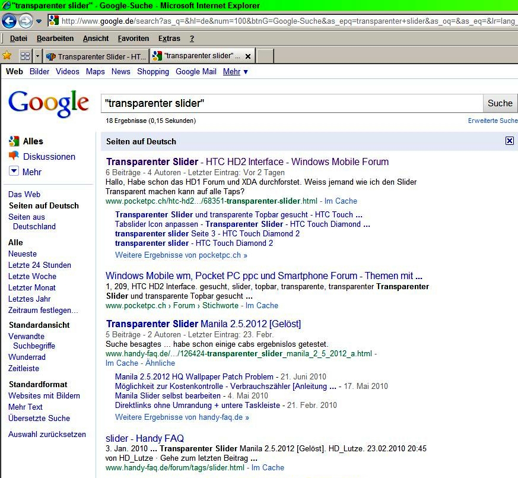Select the Zeitleiste view
This screenshot has width=518, height=478.
click(x=24, y=368)
